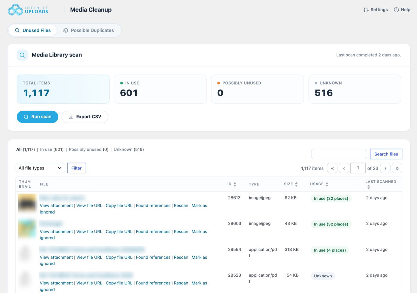The width and height of the screenshot is (417, 293).
Task: Open the Unused Files tab
Action: [x=33, y=30]
